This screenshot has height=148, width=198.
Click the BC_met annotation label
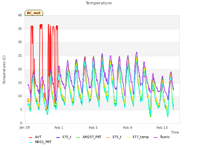(34, 13)
